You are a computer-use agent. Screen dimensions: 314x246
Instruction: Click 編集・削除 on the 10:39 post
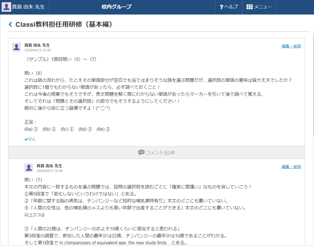click(x=291, y=46)
